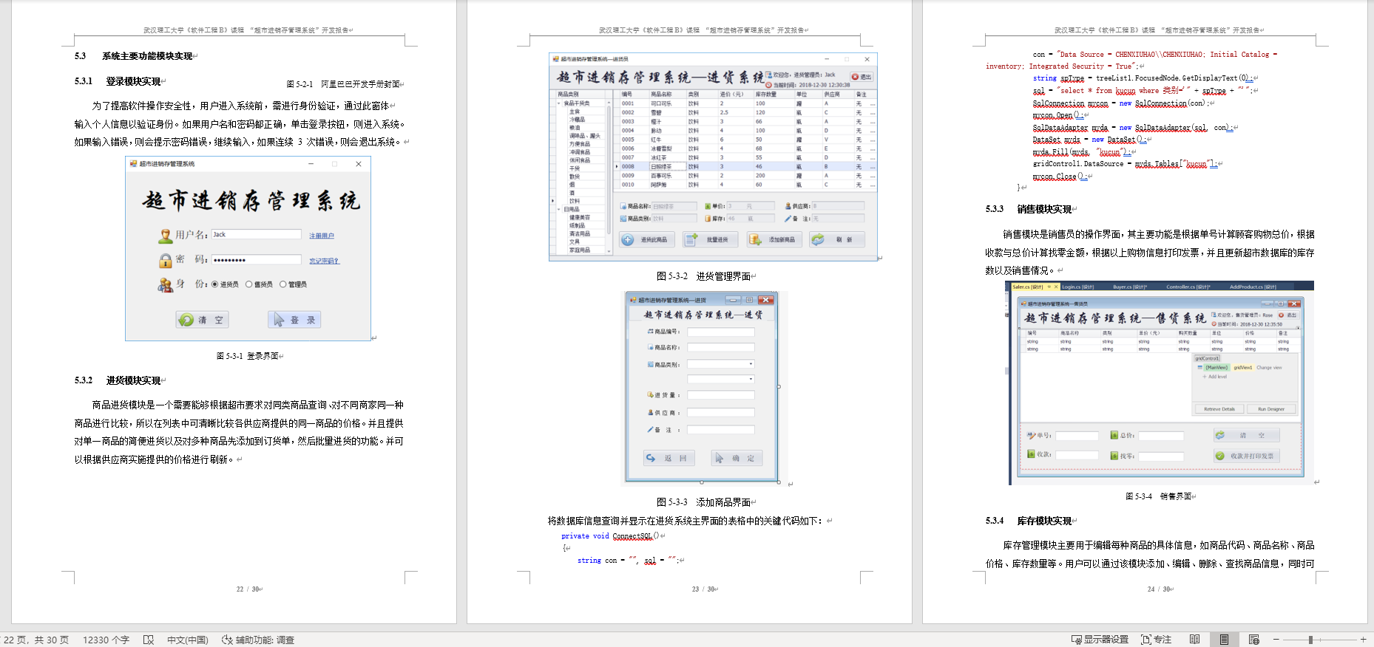Click page number 22 / 30 footer

point(248,589)
